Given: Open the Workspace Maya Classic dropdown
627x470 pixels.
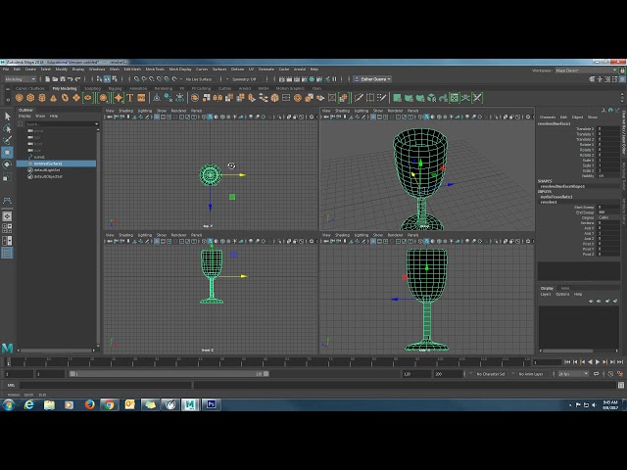Looking at the screenshot, I should pos(586,70).
